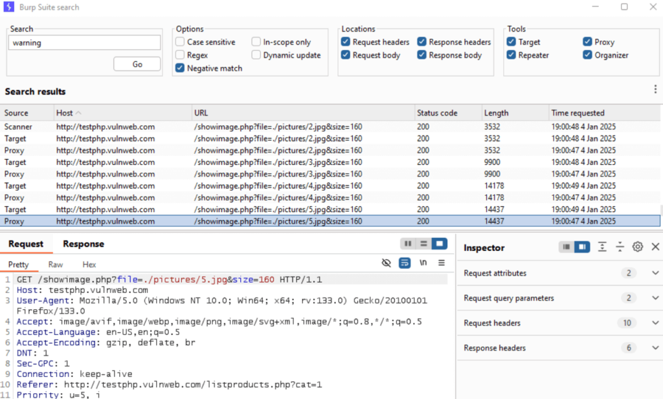The image size is (663, 399).
Task: Open the Search results three-dot options menu
Action: coord(655,89)
